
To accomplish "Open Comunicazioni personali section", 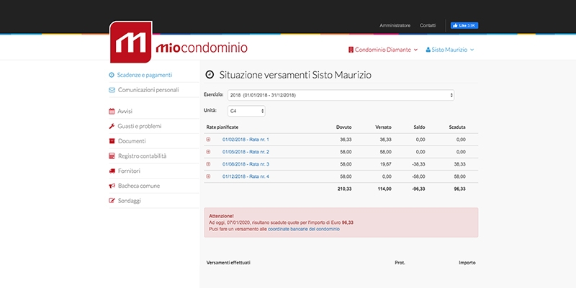I will (x=148, y=90).
